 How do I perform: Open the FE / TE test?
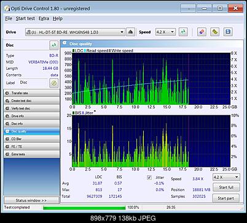click(x=32, y=146)
